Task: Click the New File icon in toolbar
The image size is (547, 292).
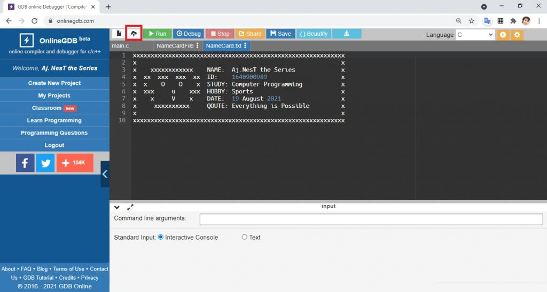Action: click(x=119, y=34)
